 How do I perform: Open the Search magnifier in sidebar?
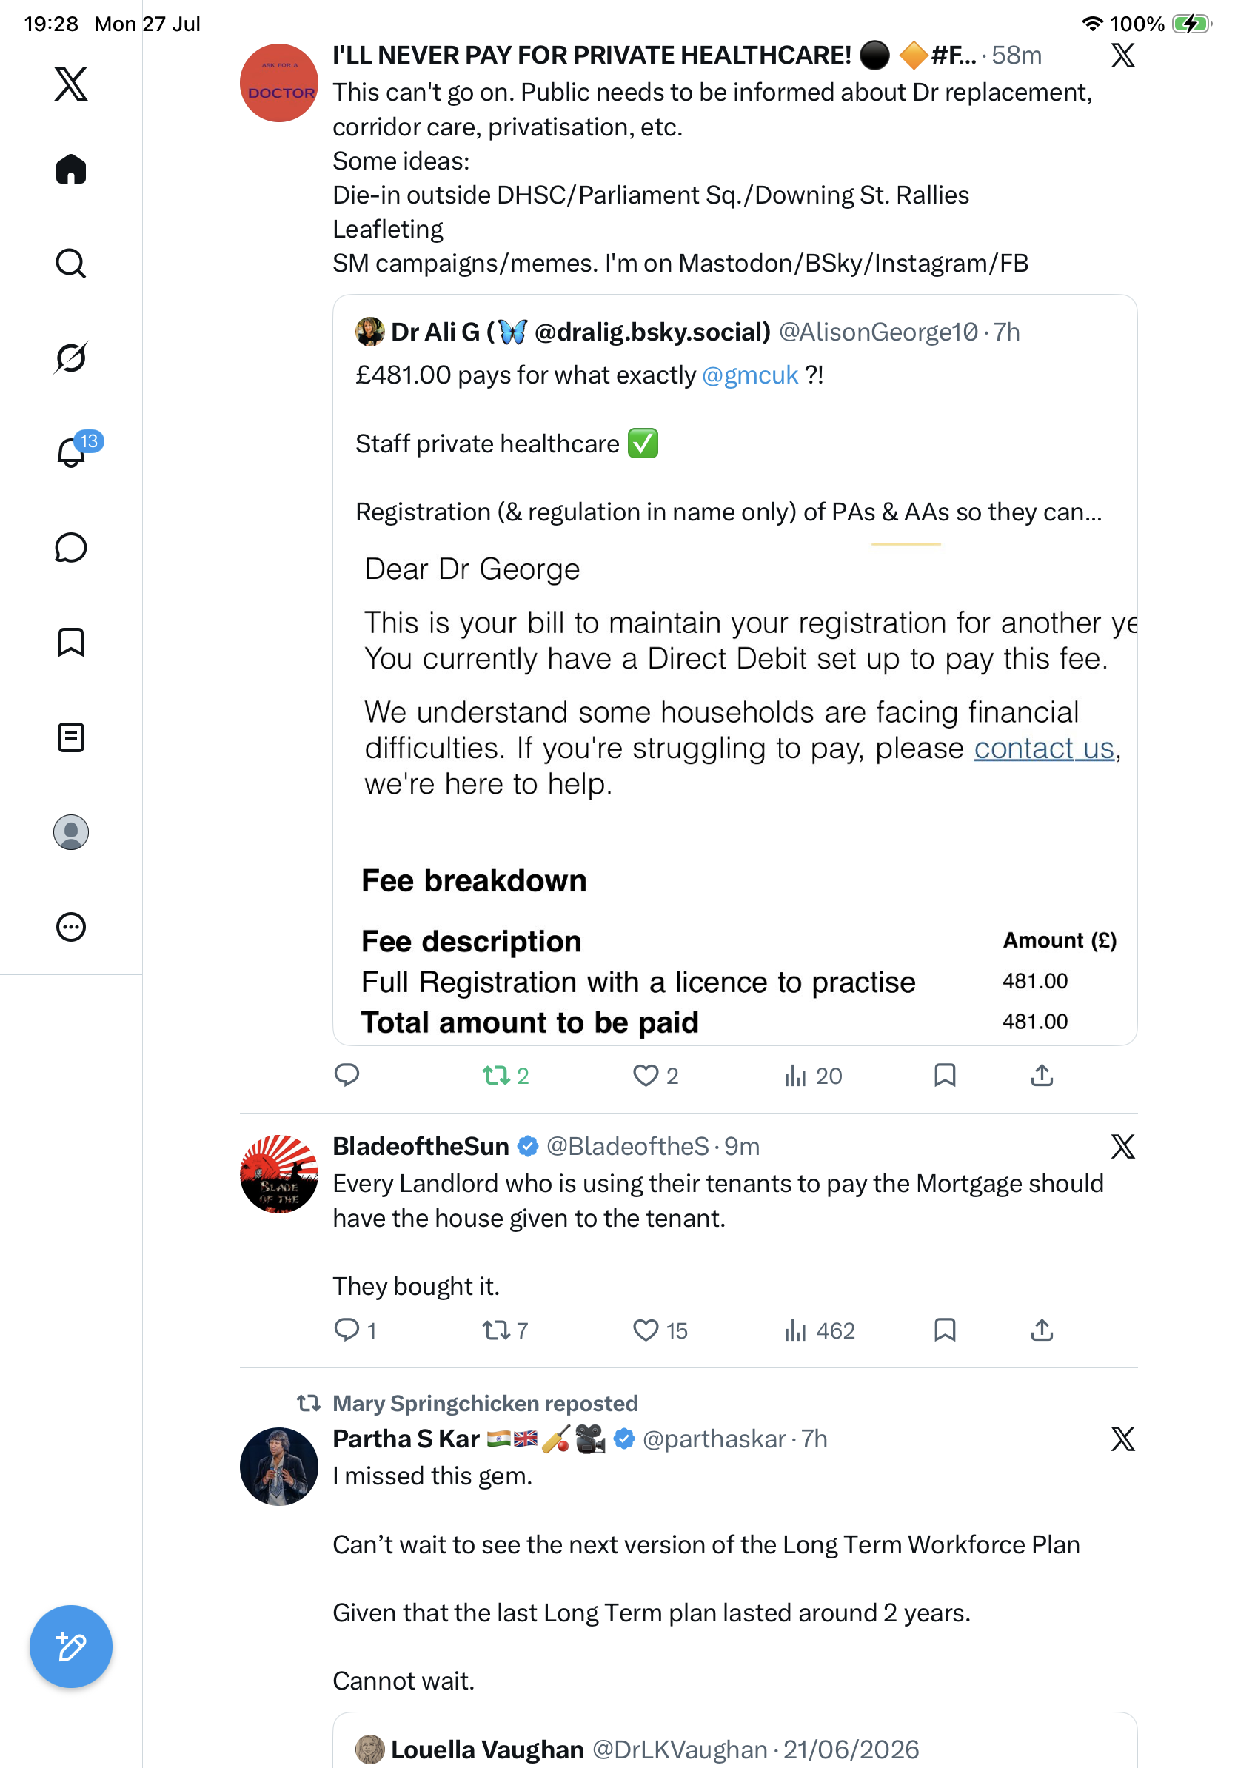(x=71, y=264)
